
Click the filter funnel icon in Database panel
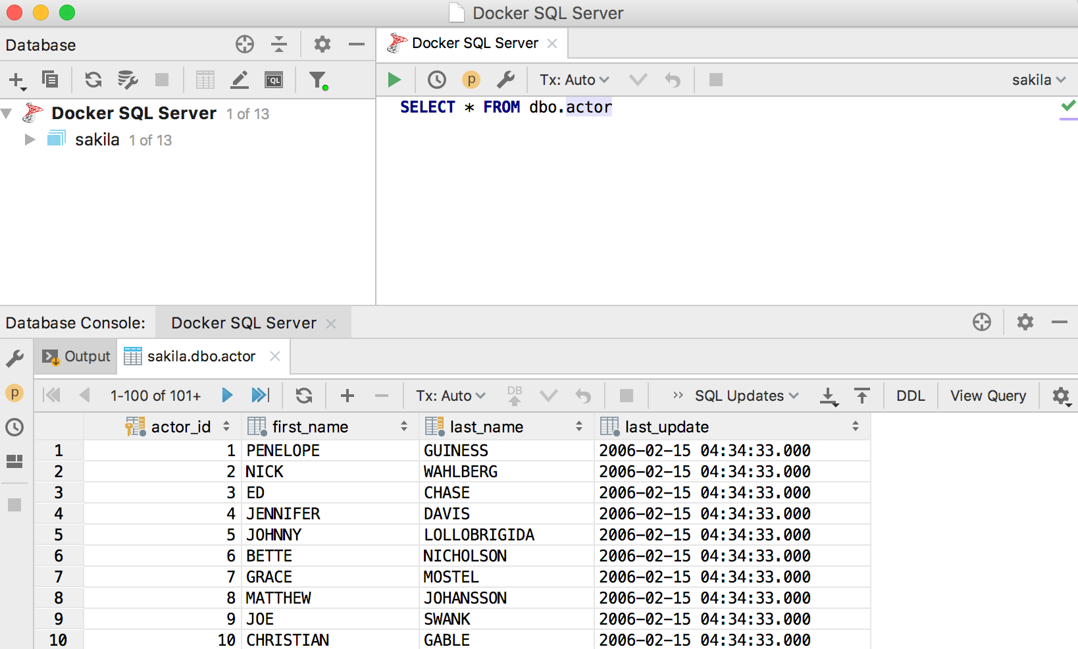click(x=318, y=80)
